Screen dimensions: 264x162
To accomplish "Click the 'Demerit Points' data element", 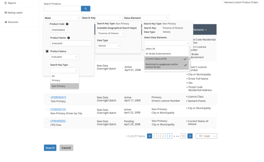I will tap(197, 101).
